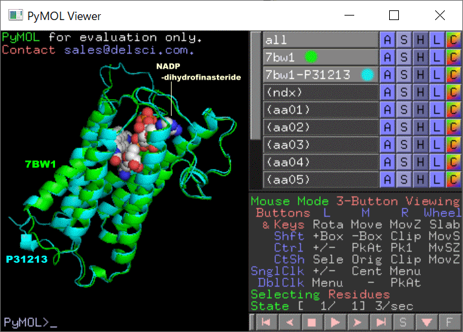This screenshot has width=463, height=332.
Task: Toggle the (aa01) selection
Action: pos(321,109)
